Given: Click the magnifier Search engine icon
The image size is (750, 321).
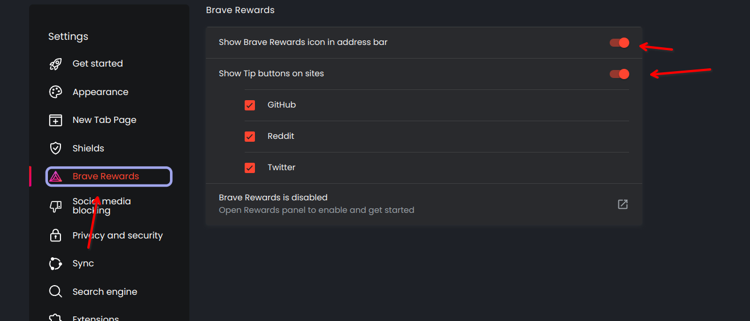Looking at the screenshot, I should 55,292.
